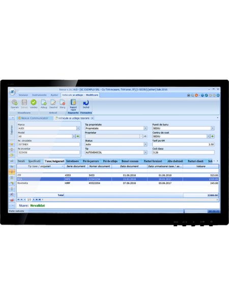Open the Tip AUTOVEHICOL dropdown
Image resolution: width=229 pixels, height=305 pixels.
pyautogui.click(x=146, y=152)
